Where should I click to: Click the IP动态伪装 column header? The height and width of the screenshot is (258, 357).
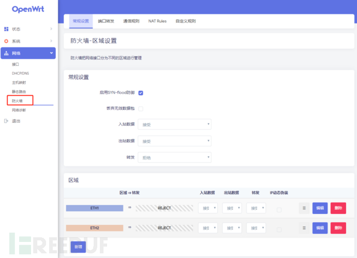point(279,193)
